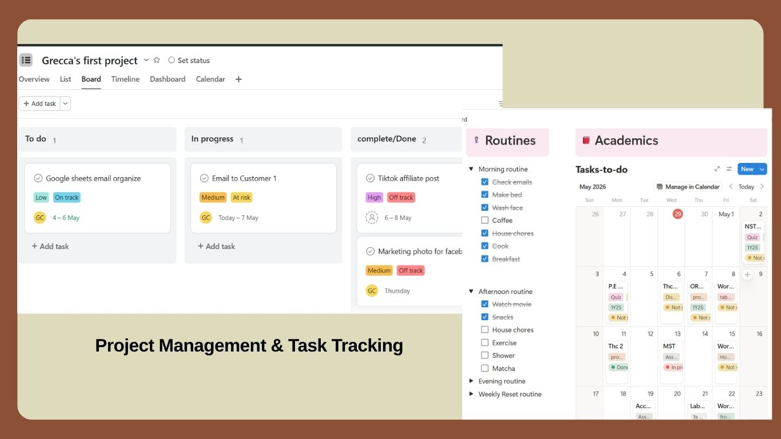Open Tasks-to-do in full page

717,169
